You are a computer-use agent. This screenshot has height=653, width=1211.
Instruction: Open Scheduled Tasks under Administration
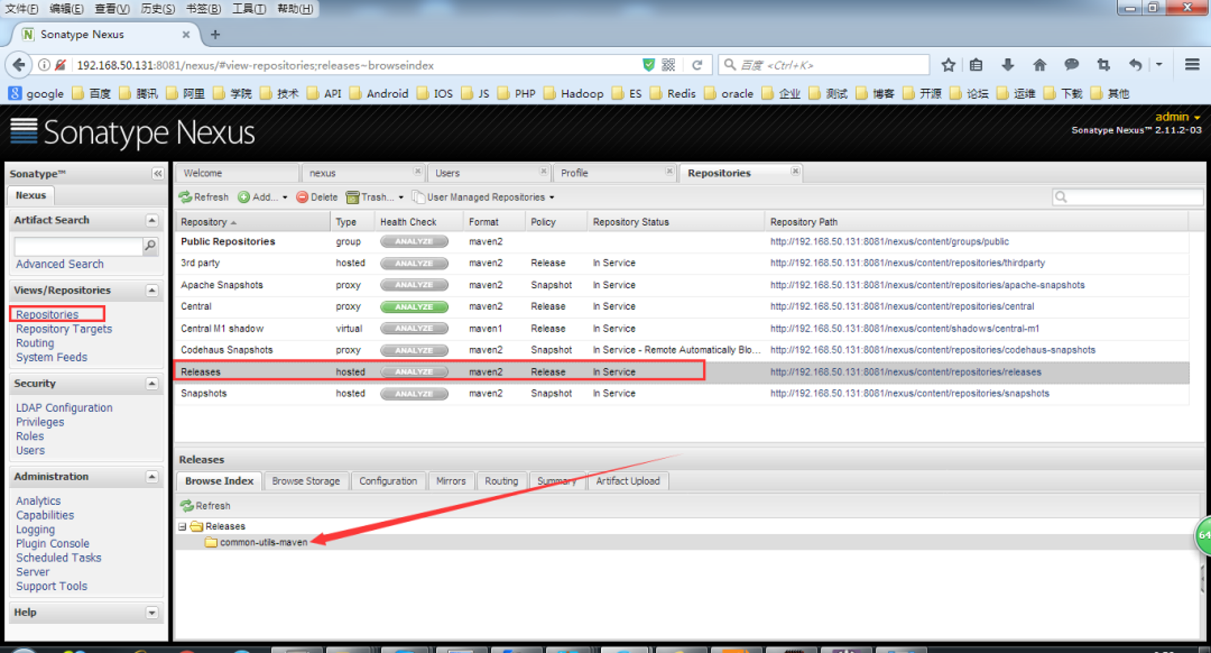point(59,558)
